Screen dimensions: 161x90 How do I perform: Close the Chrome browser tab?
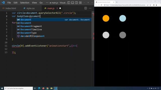(x=113, y=2)
